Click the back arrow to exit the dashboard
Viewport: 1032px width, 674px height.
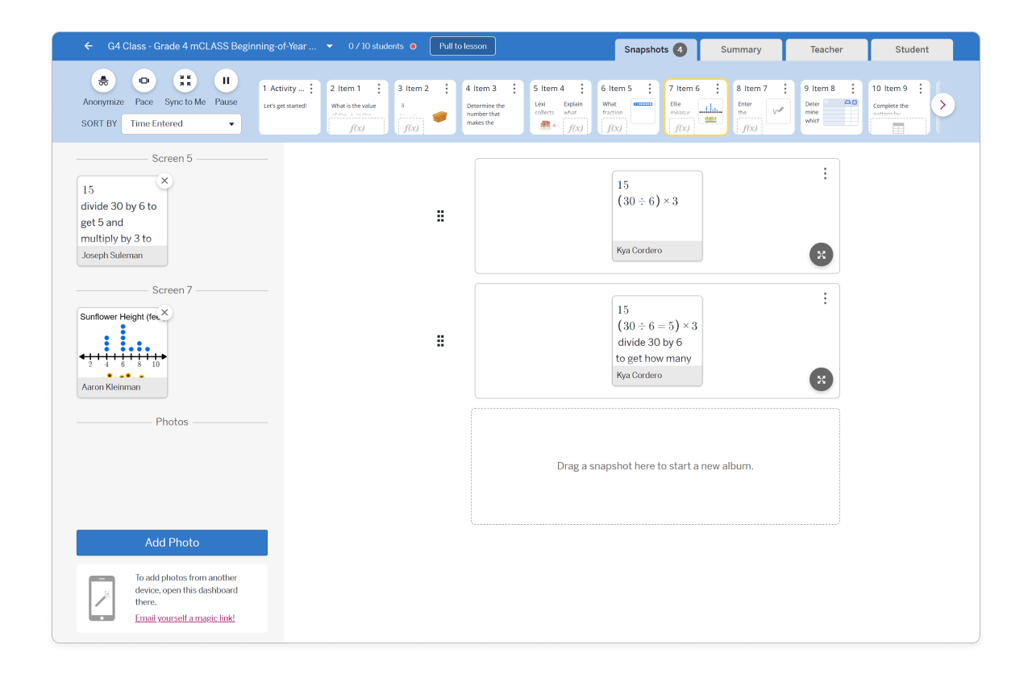pyautogui.click(x=88, y=46)
